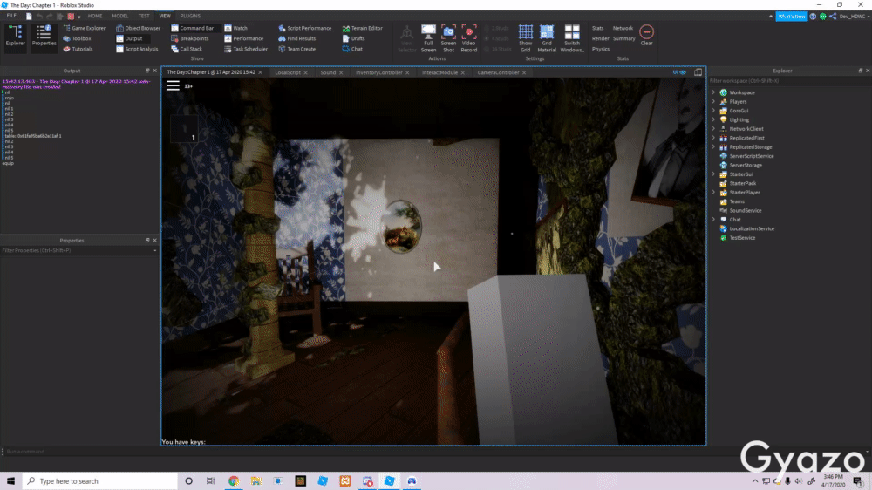Open the Performance window
This screenshot has width=872, height=490.
(x=244, y=38)
